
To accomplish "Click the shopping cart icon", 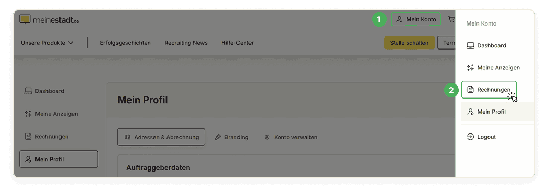I will 451,19.
